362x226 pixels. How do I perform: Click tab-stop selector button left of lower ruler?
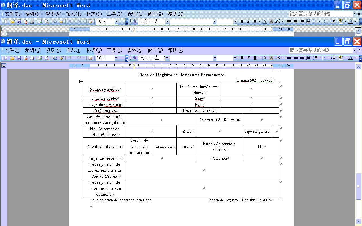click(x=3, y=66)
